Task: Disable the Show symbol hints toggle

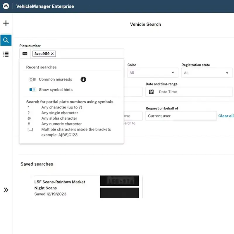Action: tap(32, 90)
